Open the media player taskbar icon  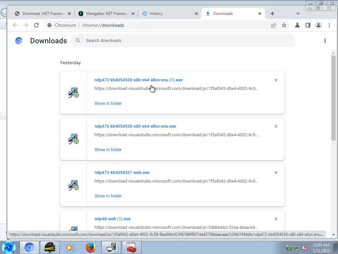coord(70,247)
